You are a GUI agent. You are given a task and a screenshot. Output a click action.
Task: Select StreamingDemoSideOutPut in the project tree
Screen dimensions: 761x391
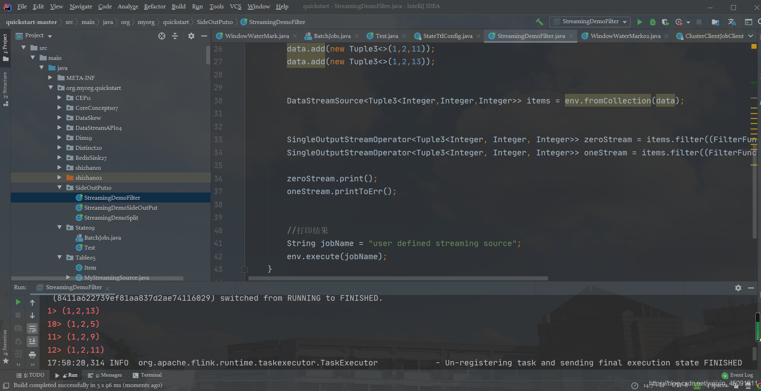point(120,208)
